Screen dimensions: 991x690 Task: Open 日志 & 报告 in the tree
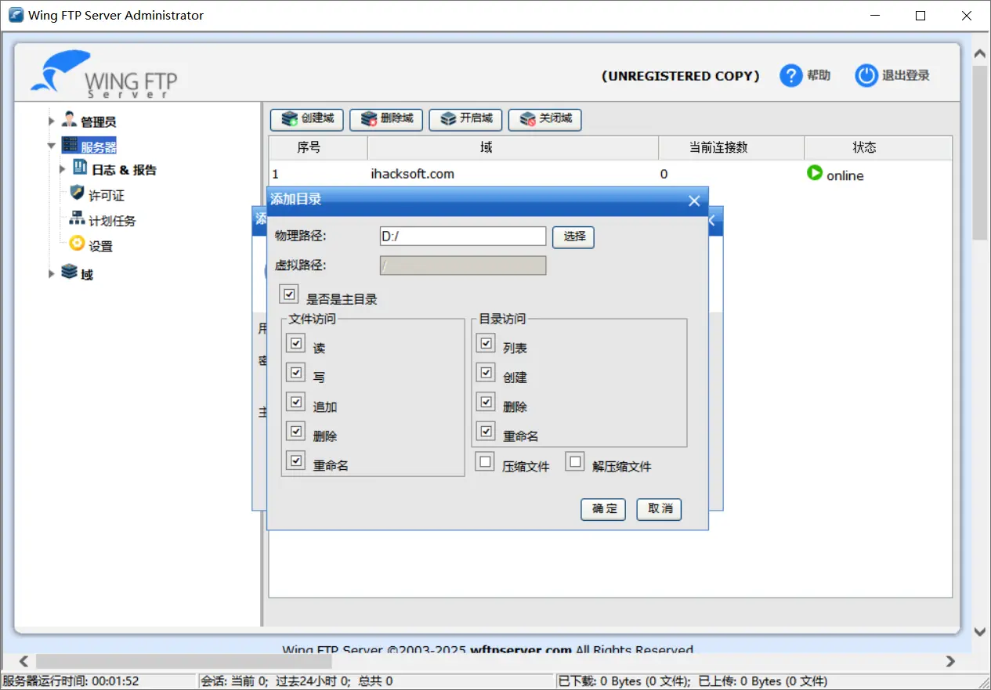point(124,170)
